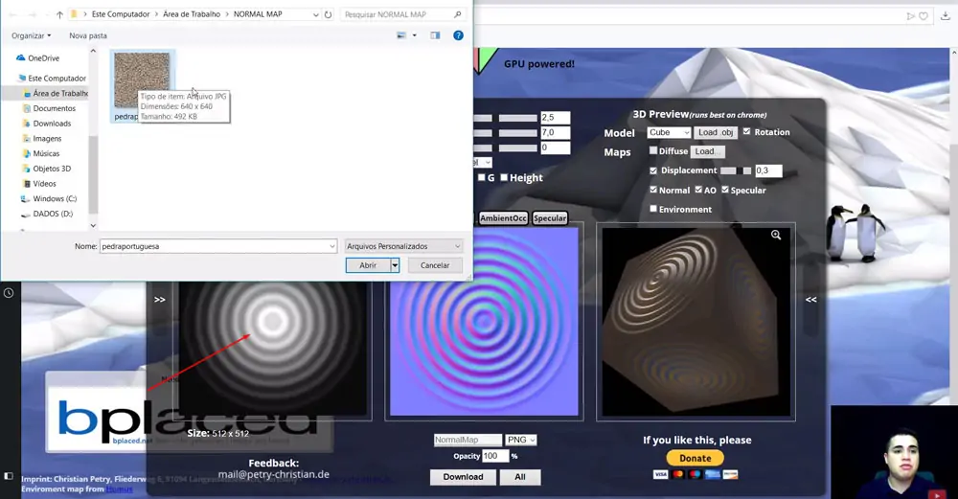Click the folder icon in the address bar
This screenshot has width=958, height=499.
74,14
